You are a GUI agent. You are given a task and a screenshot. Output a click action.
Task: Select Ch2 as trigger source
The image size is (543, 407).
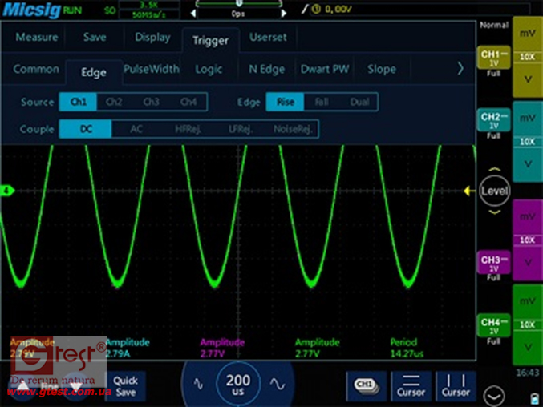(115, 102)
